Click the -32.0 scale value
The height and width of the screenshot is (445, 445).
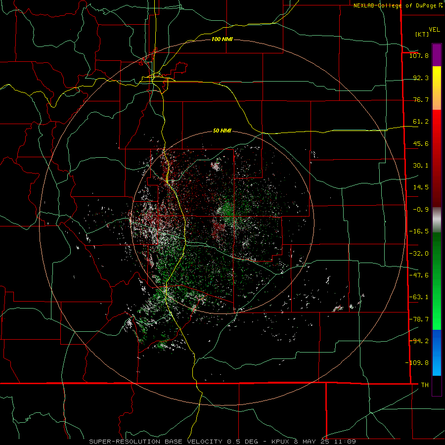[x=419, y=254]
